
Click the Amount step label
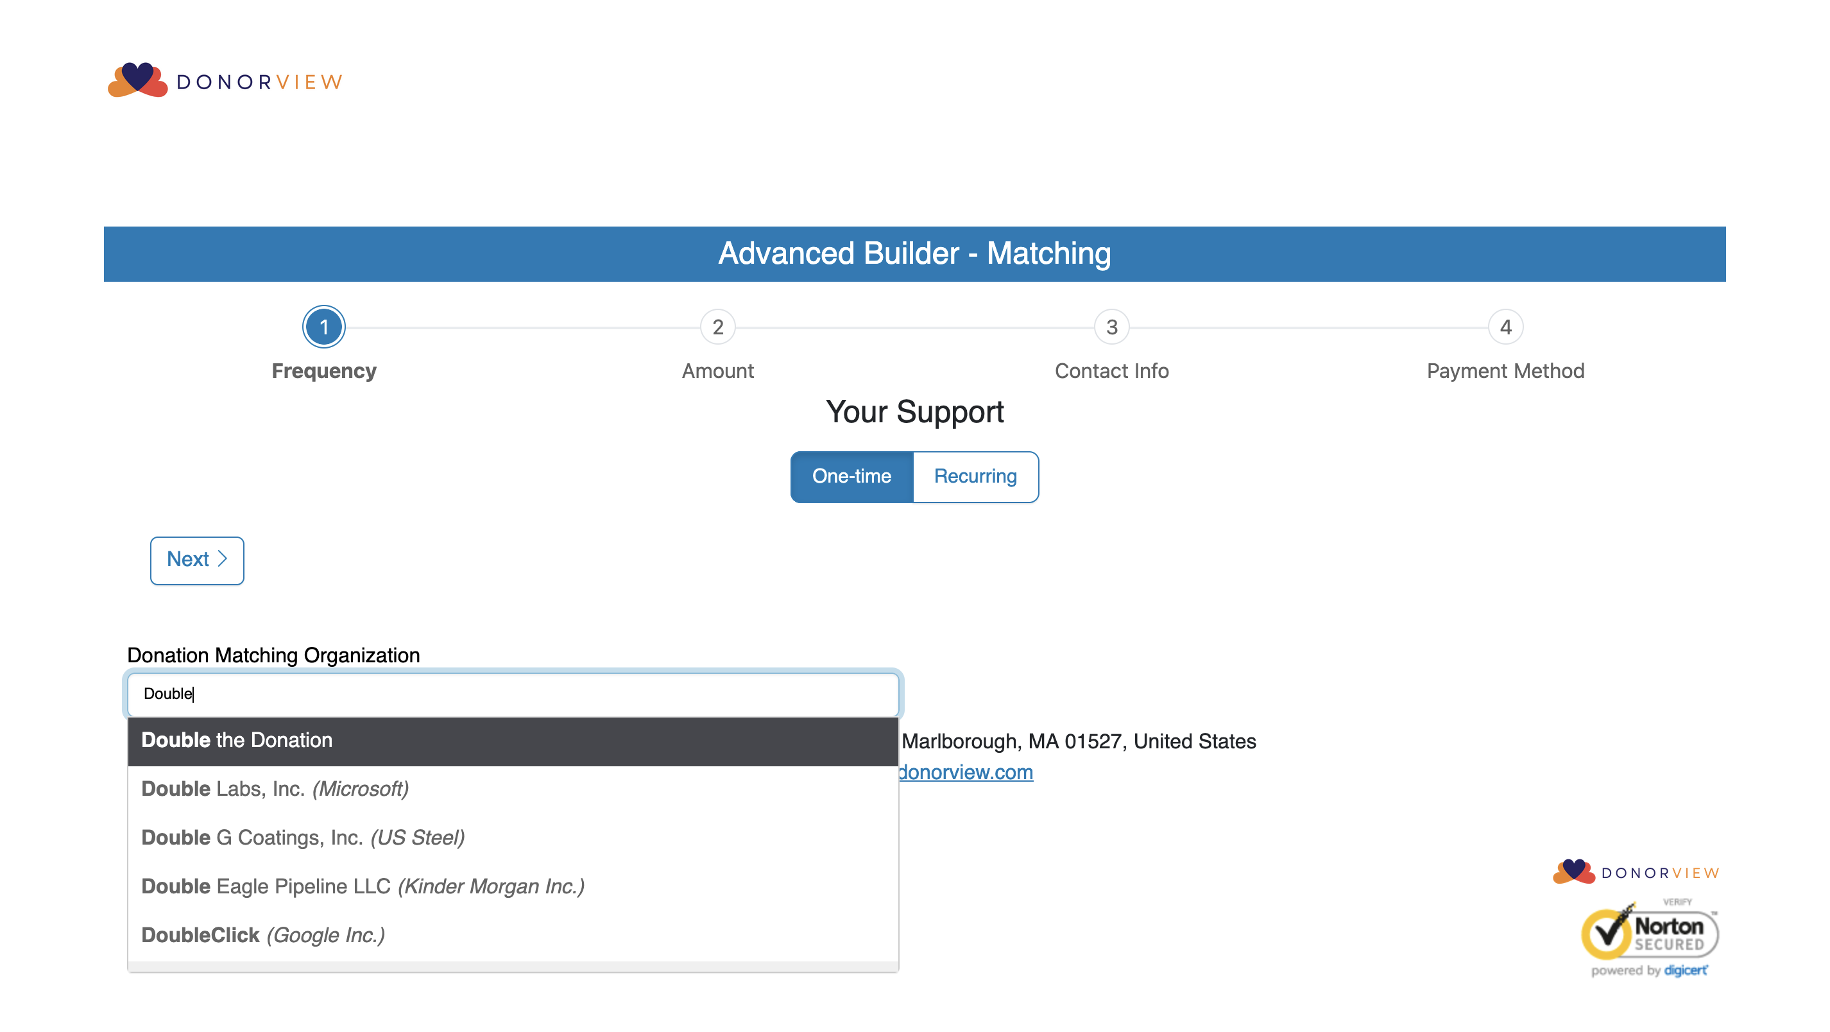tap(717, 370)
